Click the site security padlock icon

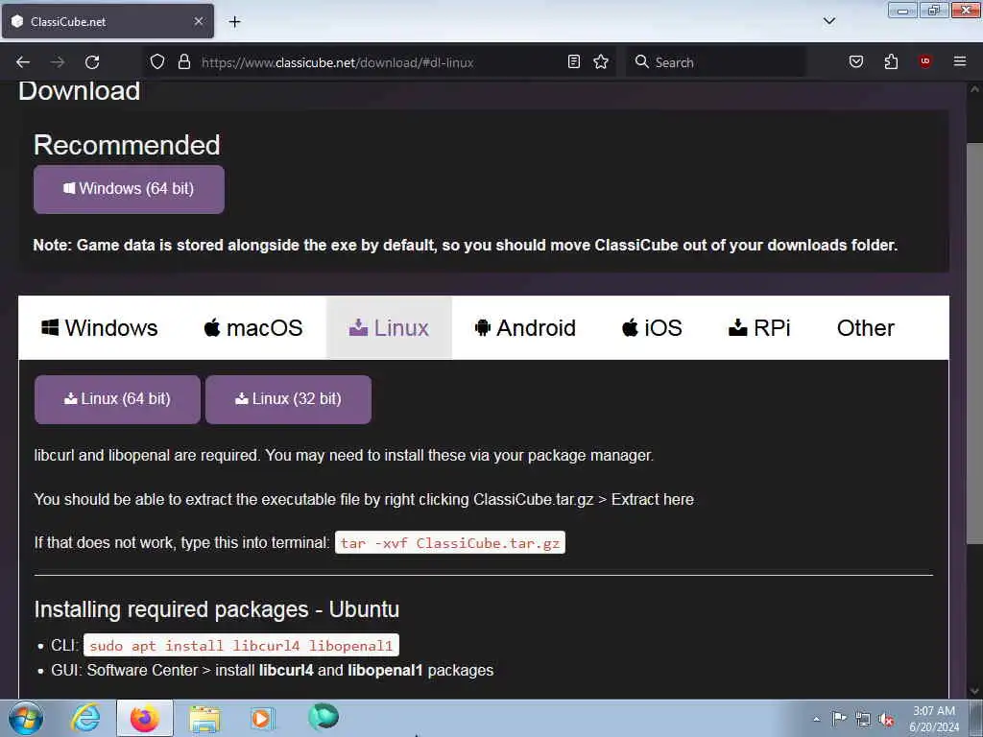pyautogui.click(x=184, y=62)
